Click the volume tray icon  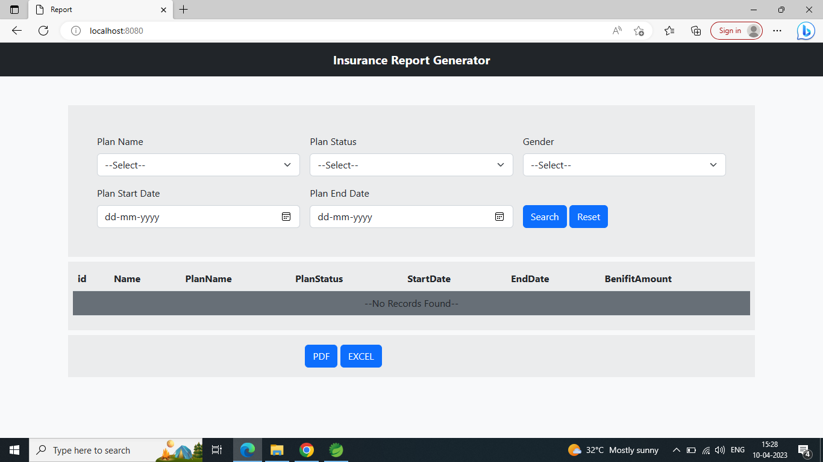pyautogui.click(x=719, y=450)
